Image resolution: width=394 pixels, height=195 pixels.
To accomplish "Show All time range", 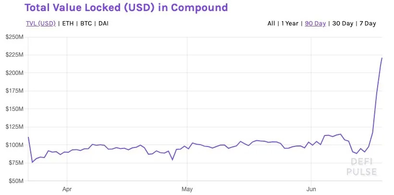I will 271,24.
